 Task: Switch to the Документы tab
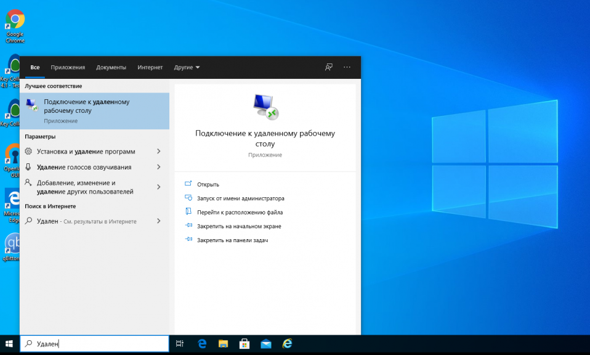tap(111, 67)
